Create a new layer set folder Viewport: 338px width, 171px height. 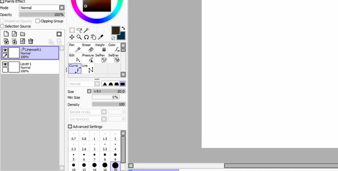23,34
